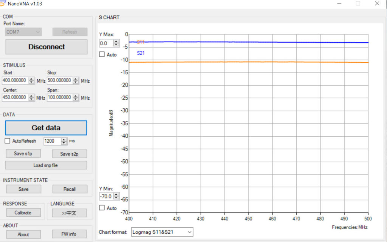Open the Chart format dropdown

162,232
